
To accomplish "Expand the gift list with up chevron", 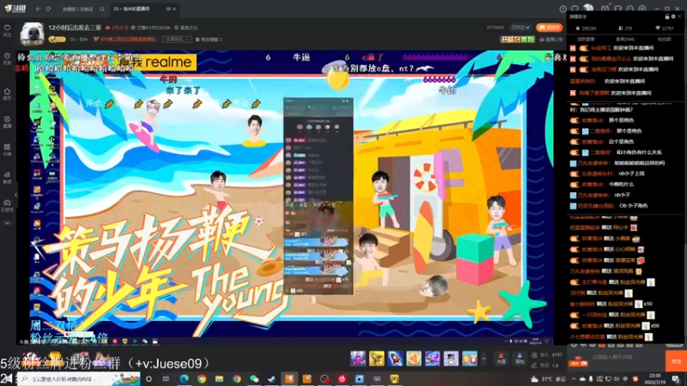I will [x=483, y=359].
